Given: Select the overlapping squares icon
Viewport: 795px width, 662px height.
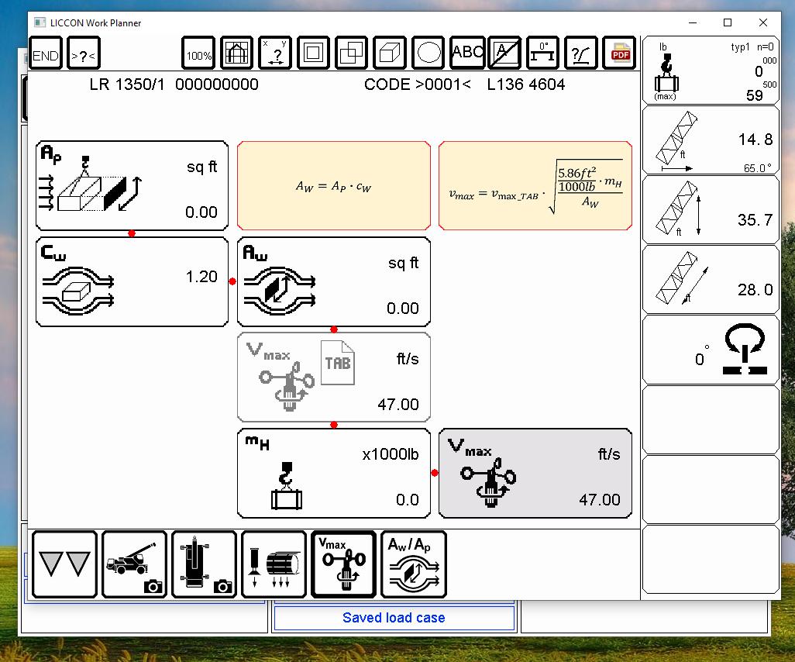Looking at the screenshot, I should coord(351,53).
